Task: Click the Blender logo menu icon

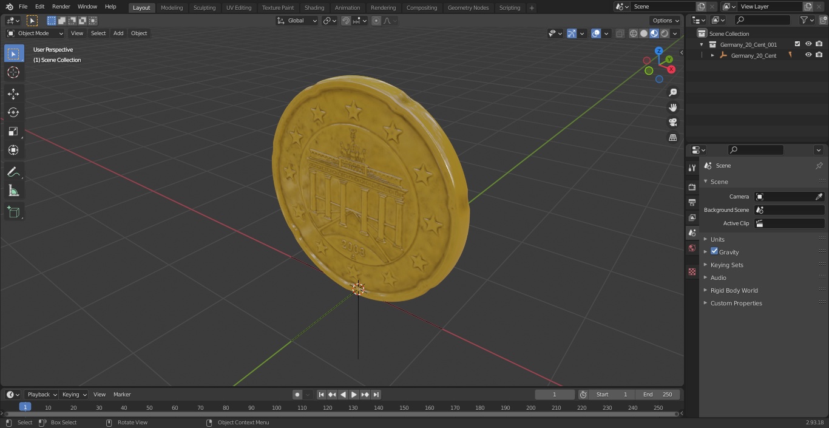Action: 10,7
